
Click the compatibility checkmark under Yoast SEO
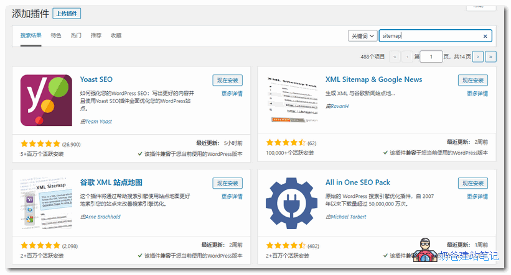140,154
